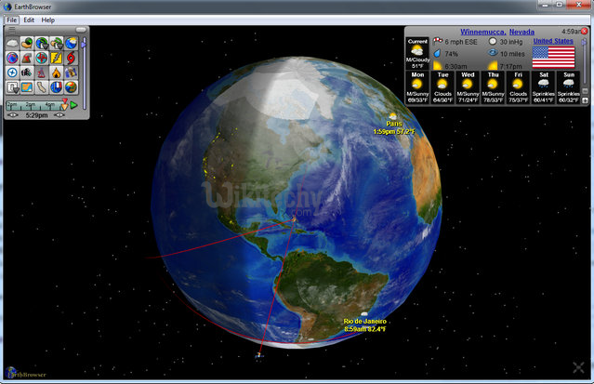Open the File menu
This screenshot has width=594, height=384.
[x=12, y=19]
